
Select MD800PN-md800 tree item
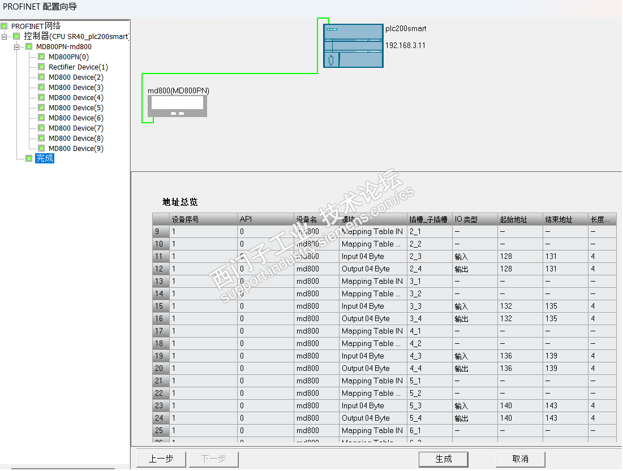[63, 47]
